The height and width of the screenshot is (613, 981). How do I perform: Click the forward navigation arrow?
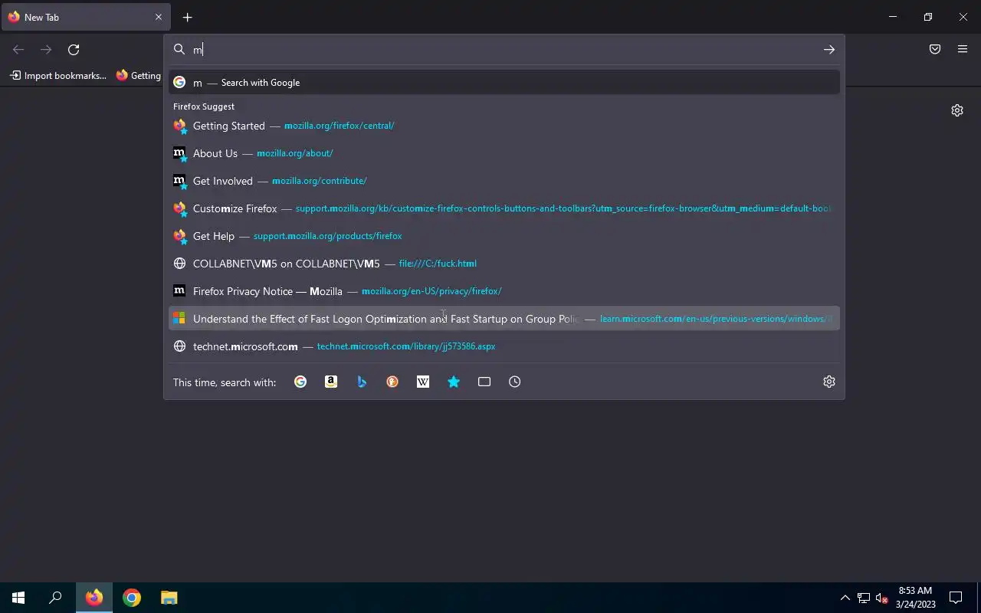click(46, 49)
